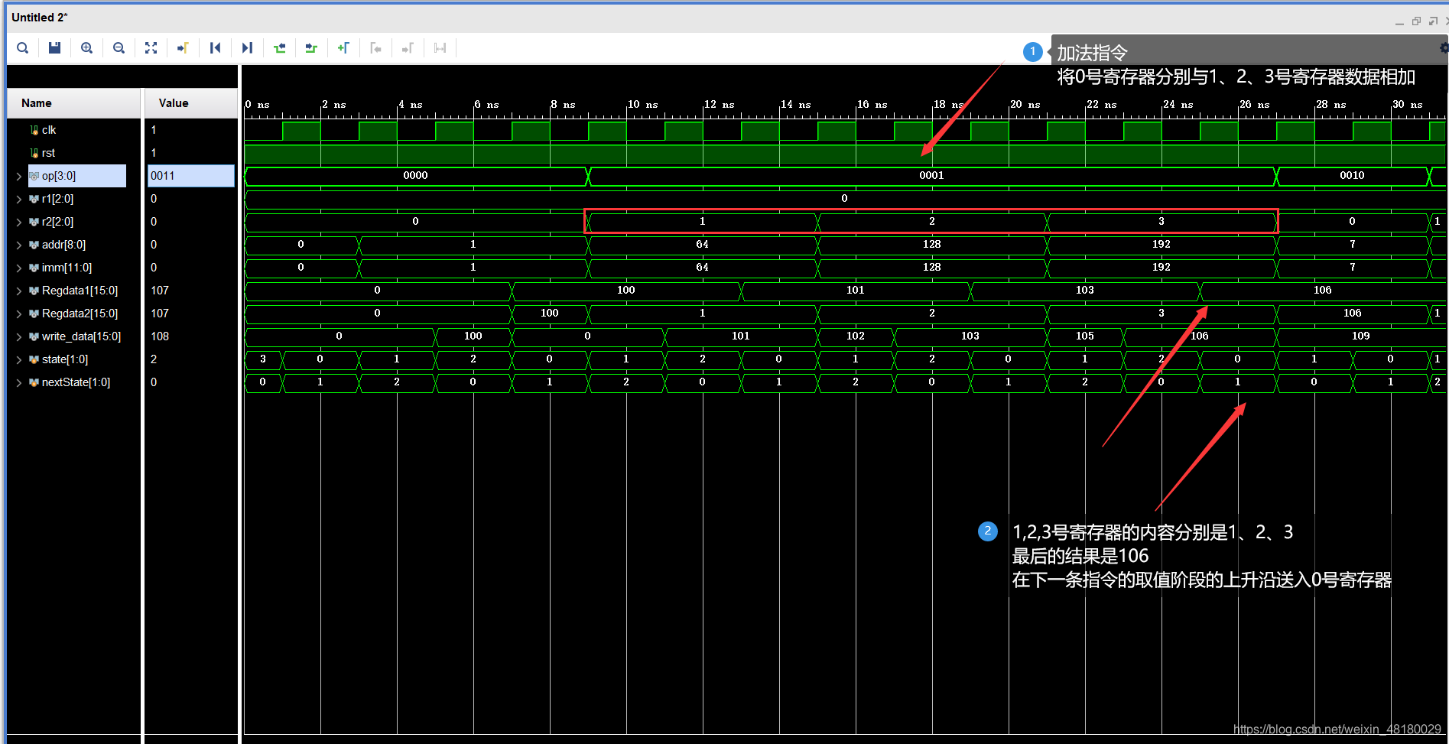The height and width of the screenshot is (744, 1449).
Task: Expand the nextState[1:0] bus
Action: [19, 382]
